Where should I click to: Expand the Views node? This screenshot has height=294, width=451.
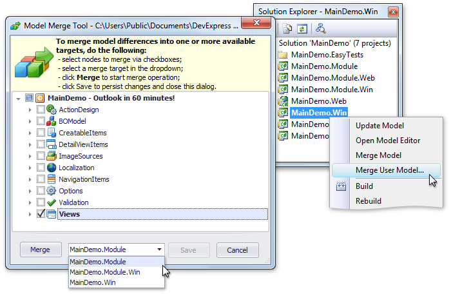tap(30, 214)
